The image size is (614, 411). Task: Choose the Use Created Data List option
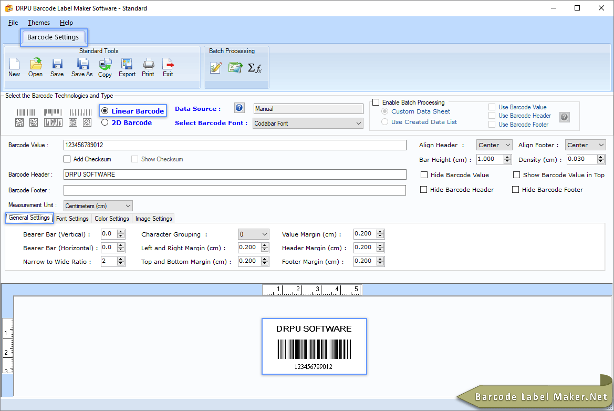click(385, 122)
